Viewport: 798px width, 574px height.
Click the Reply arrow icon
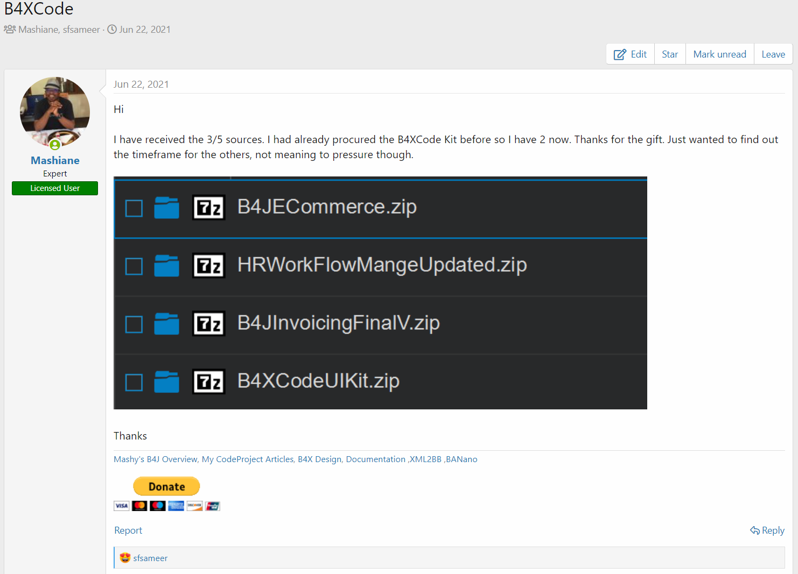755,530
